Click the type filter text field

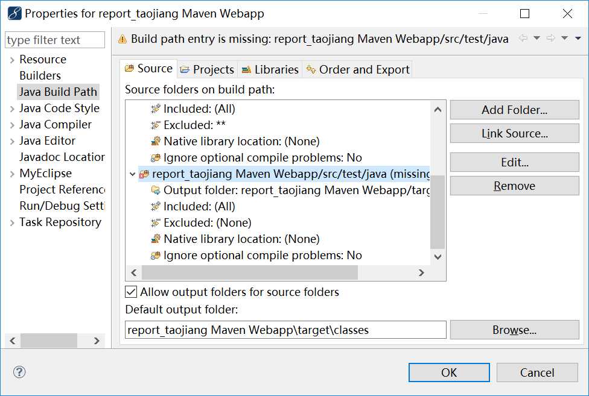[54, 40]
